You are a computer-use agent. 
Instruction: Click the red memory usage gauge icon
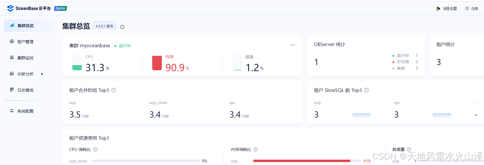pyautogui.click(x=157, y=63)
